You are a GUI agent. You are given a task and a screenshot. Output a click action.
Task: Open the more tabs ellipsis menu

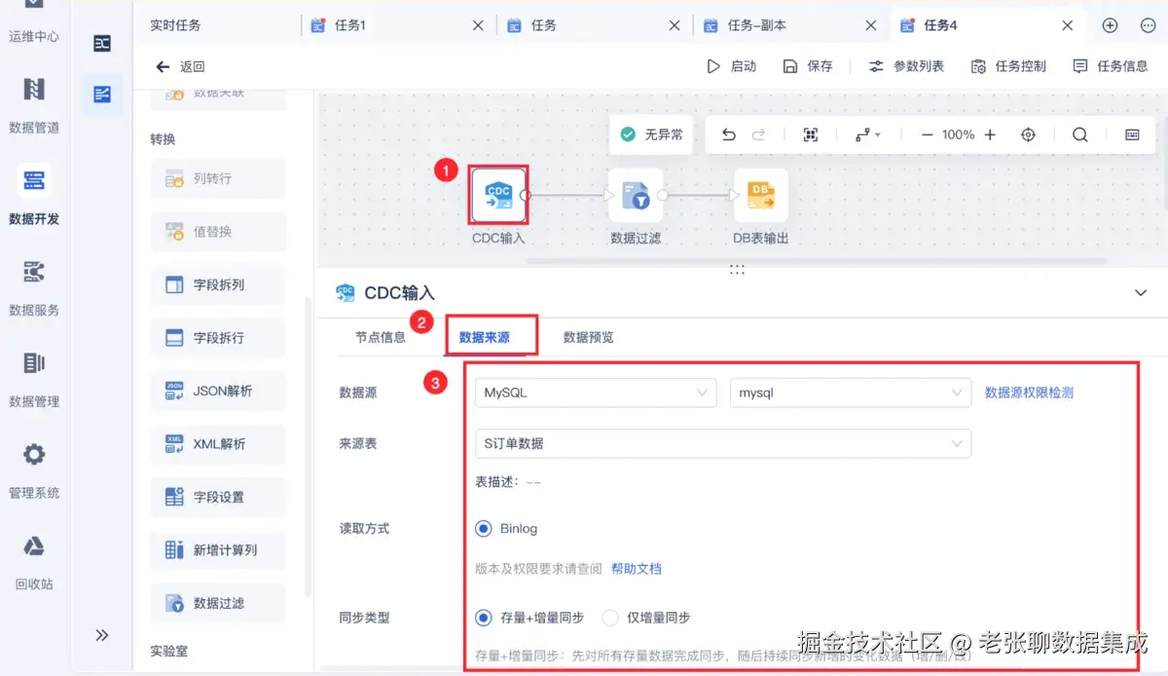coord(1148,25)
